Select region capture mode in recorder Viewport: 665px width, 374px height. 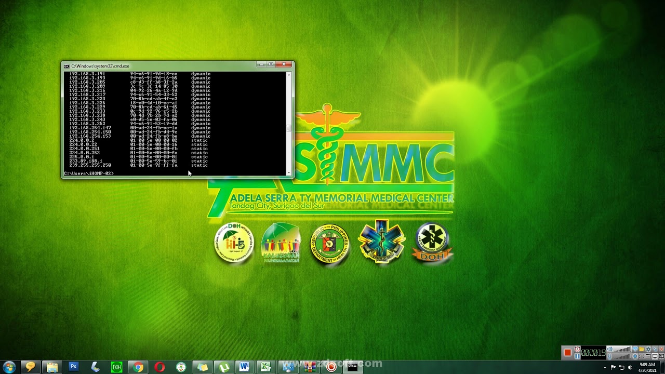tap(642, 356)
